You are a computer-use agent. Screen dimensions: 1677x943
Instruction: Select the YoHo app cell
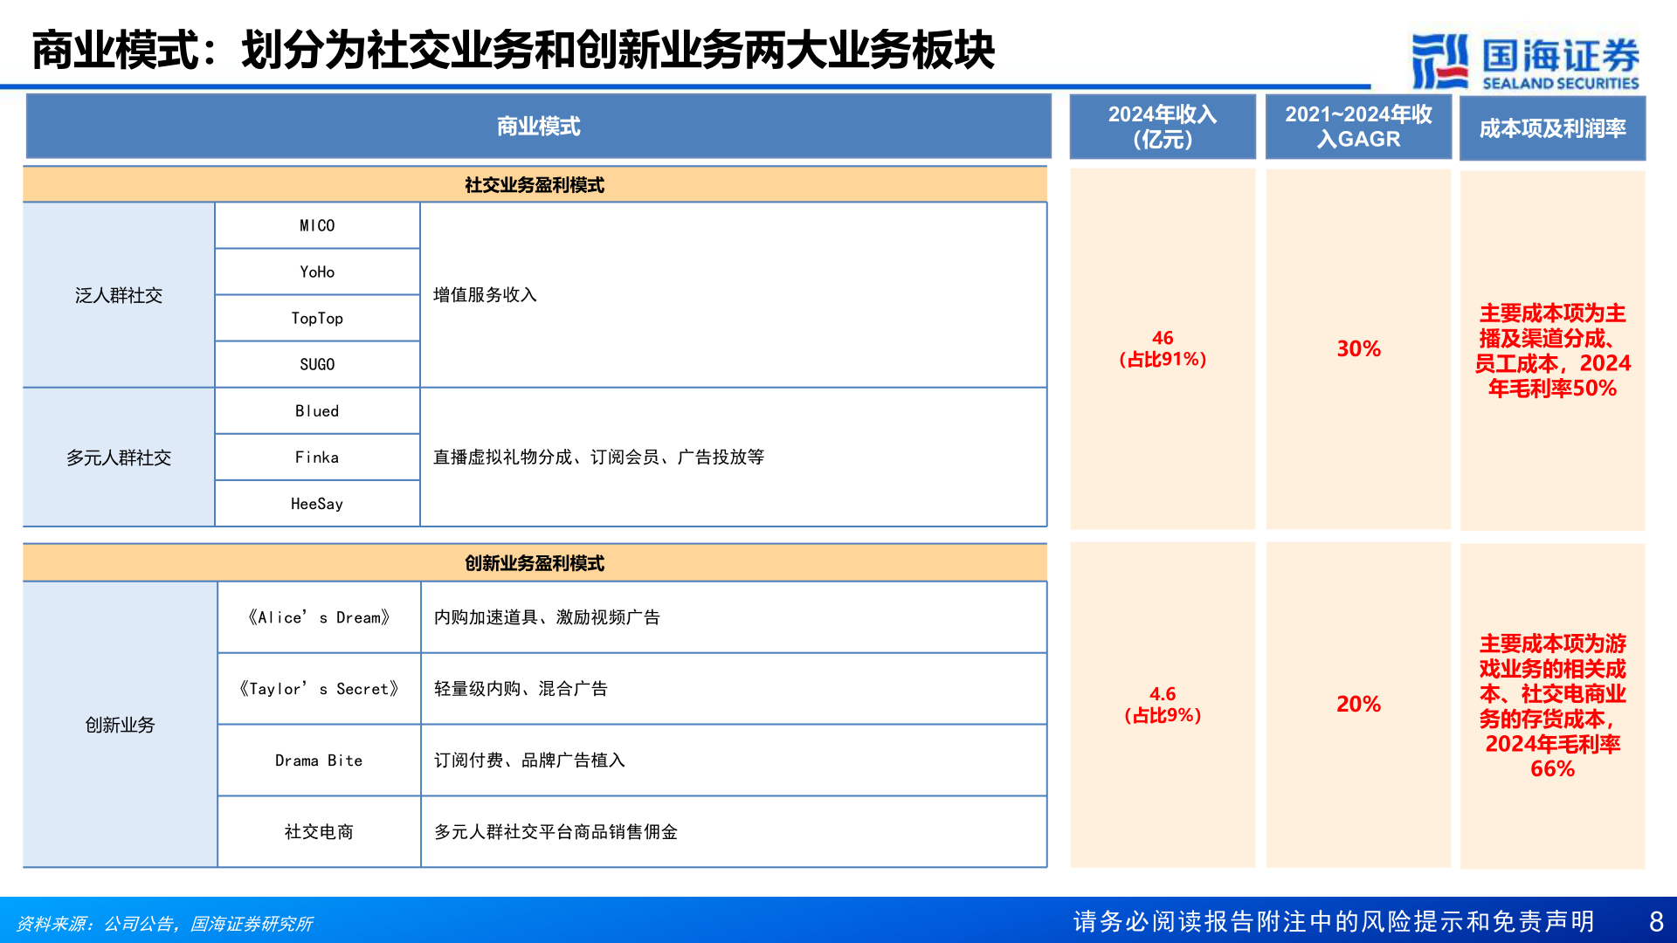pos(316,271)
